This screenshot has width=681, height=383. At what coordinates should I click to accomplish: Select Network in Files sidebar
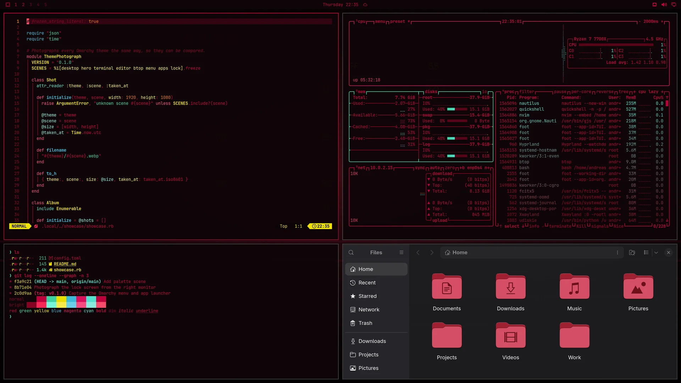click(x=376, y=310)
